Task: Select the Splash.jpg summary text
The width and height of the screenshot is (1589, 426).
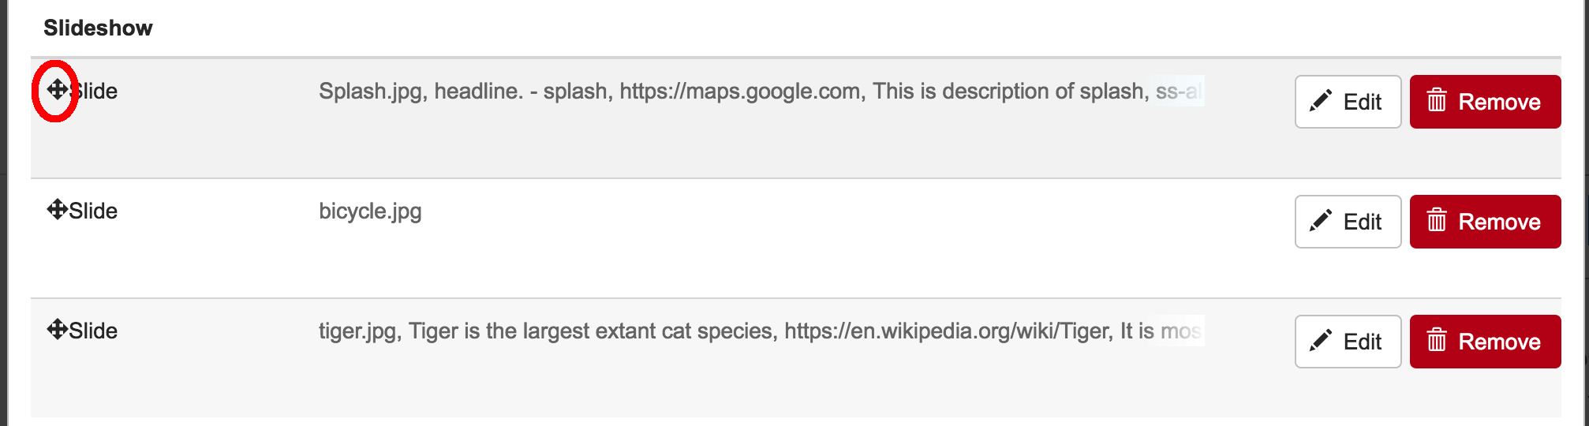Action: pos(761,92)
